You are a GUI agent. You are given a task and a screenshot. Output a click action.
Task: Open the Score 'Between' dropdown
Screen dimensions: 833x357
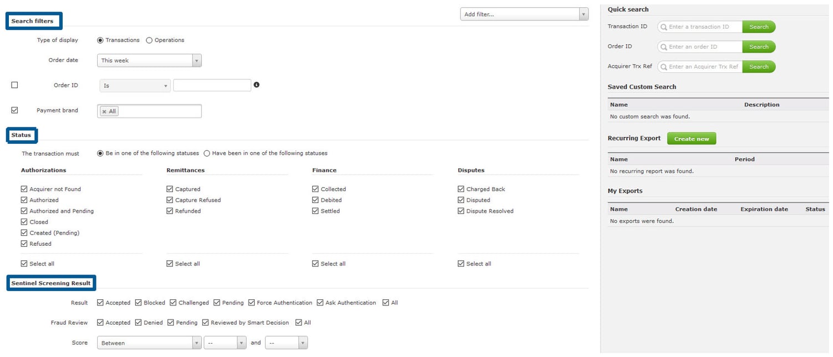(149, 343)
